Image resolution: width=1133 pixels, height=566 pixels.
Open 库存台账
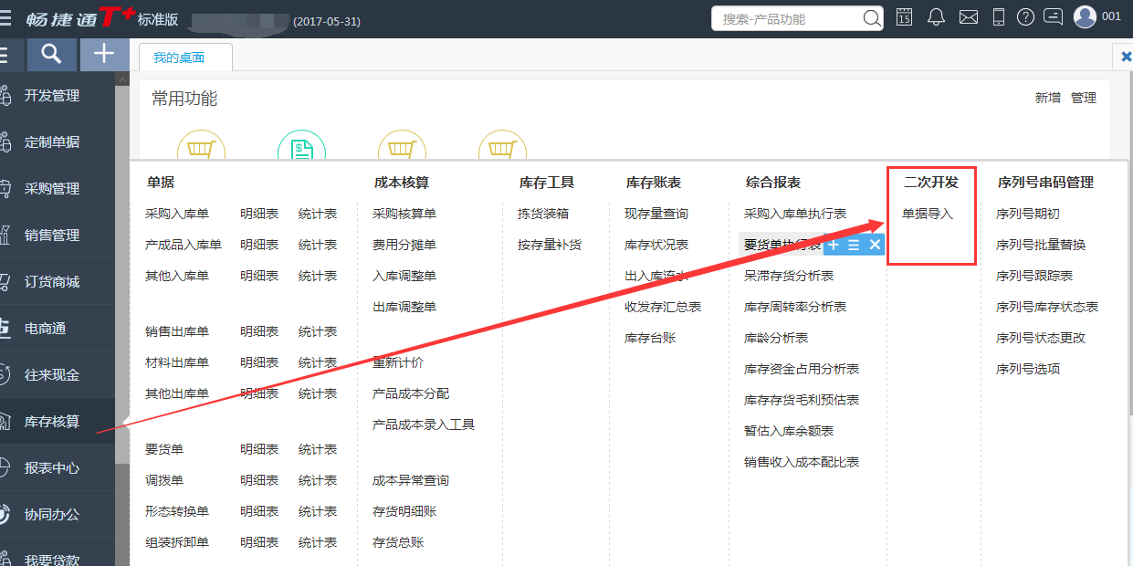[x=650, y=338]
